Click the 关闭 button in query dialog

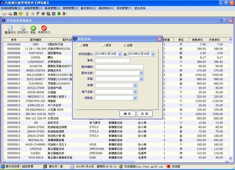point(145,114)
